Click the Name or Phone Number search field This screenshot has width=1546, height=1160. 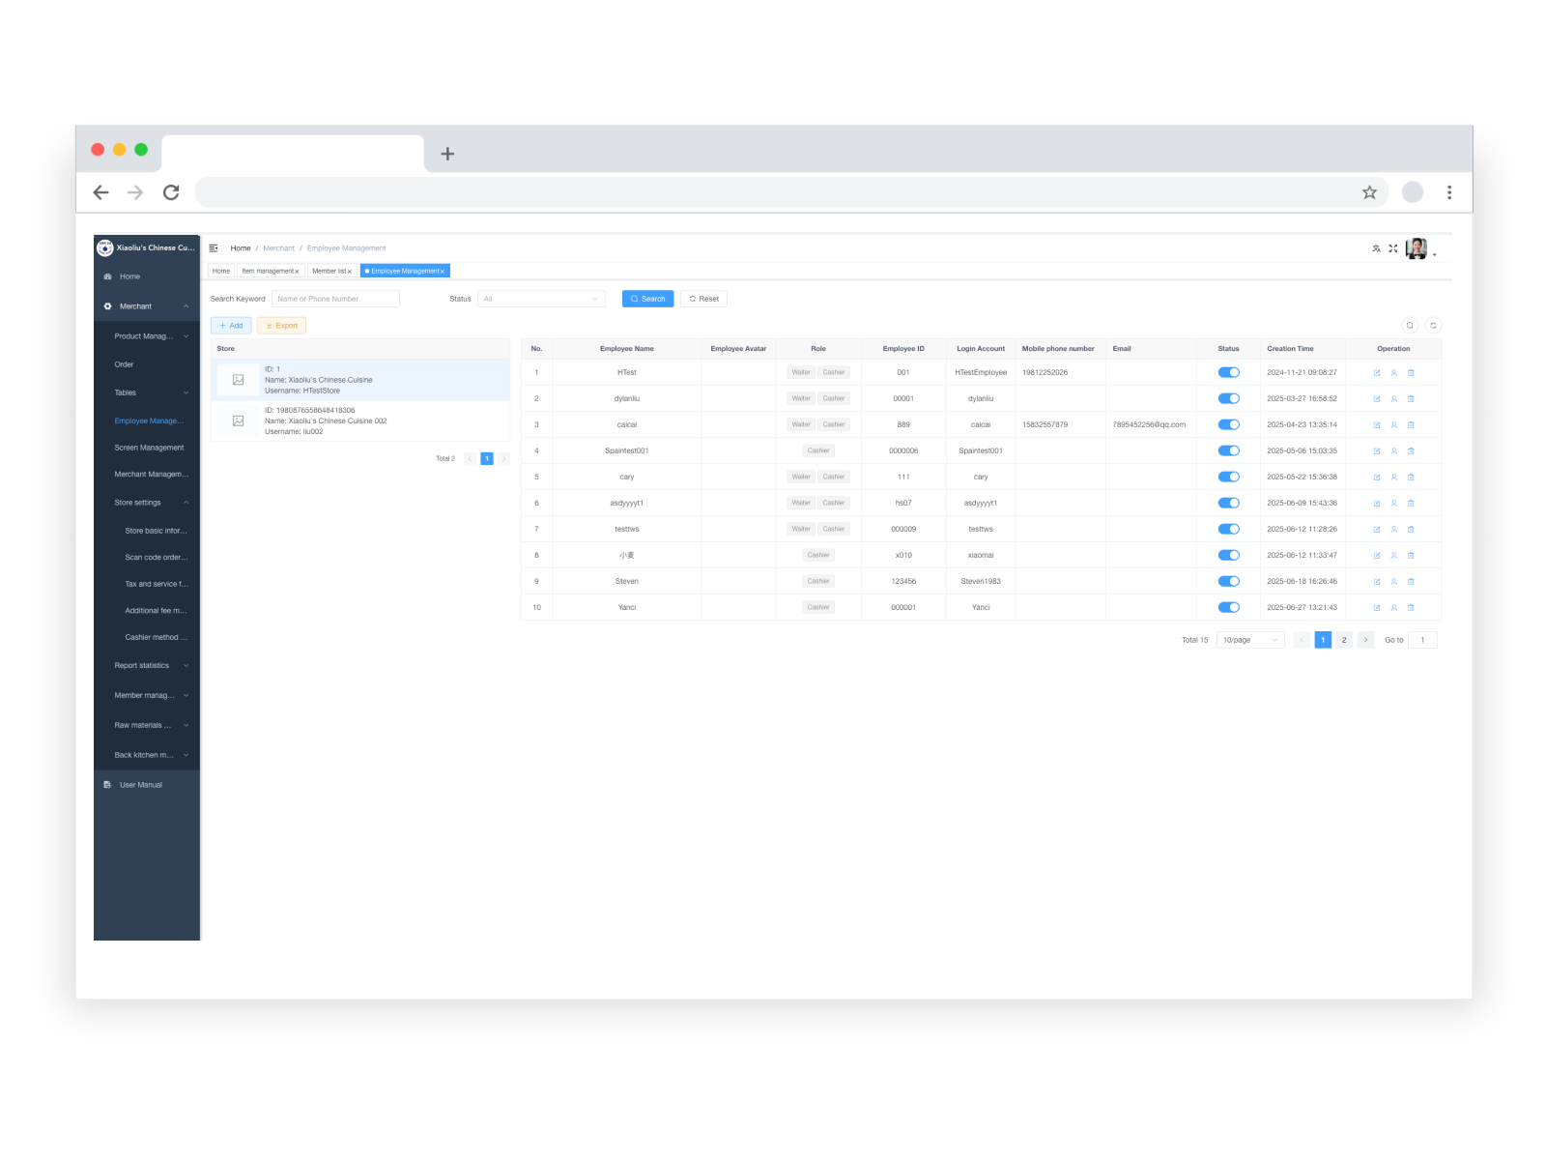(335, 299)
